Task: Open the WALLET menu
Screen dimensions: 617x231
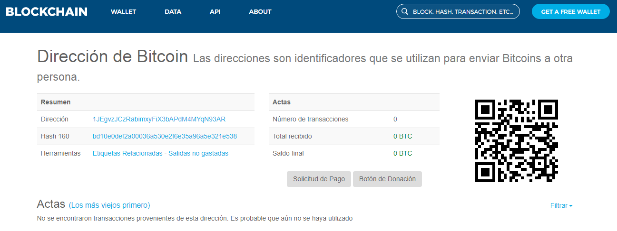Action: click(x=123, y=12)
